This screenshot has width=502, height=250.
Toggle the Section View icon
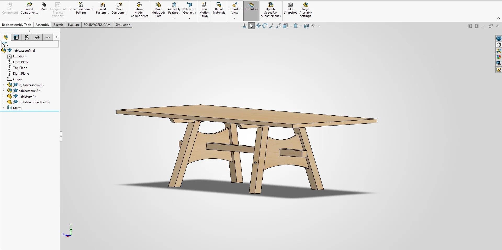tap(306, 26)
